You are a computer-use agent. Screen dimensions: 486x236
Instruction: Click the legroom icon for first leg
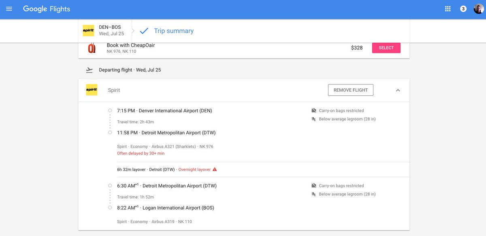pyautogui.click(x=313, y=119)
